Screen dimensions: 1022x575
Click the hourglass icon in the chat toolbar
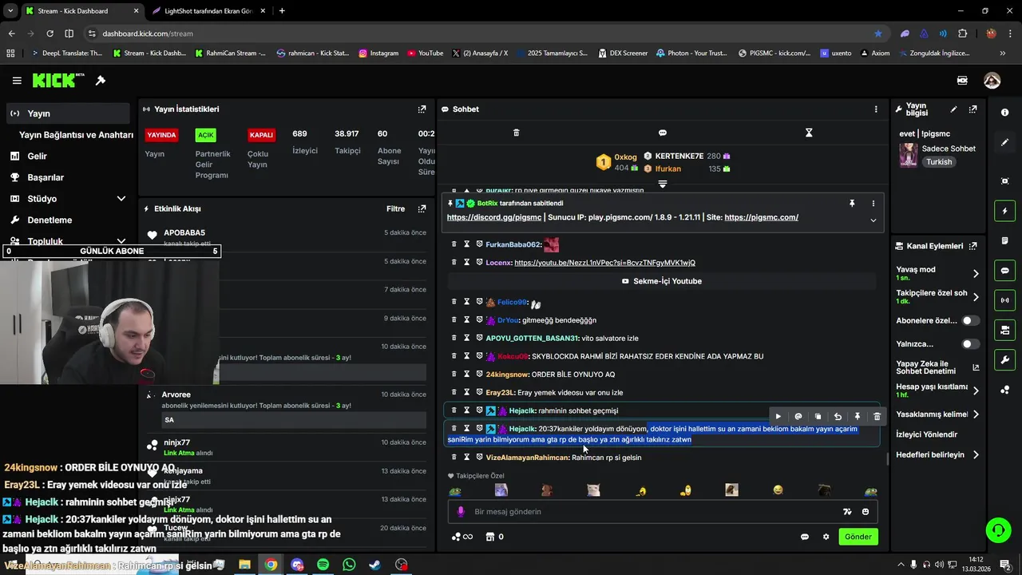pyautogui.click(x=809, y=133)
